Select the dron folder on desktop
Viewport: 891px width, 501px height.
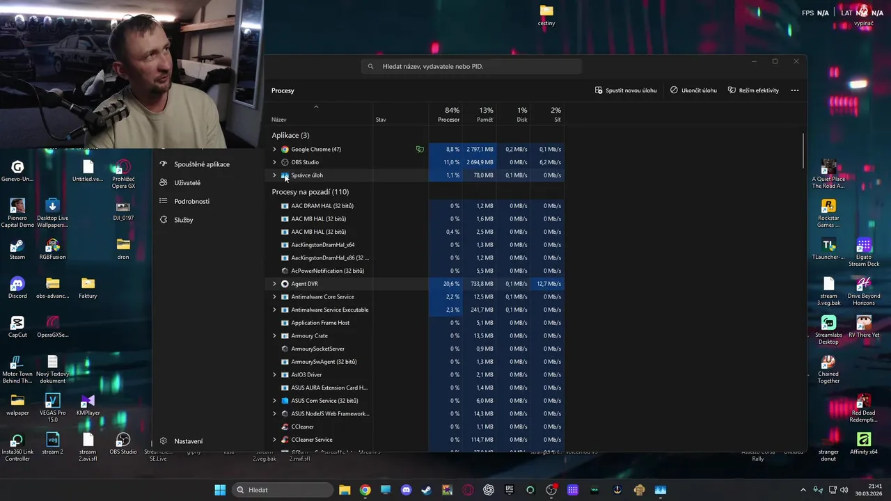123,249
